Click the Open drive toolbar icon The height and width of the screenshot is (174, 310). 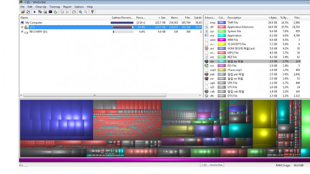point(23,12)
